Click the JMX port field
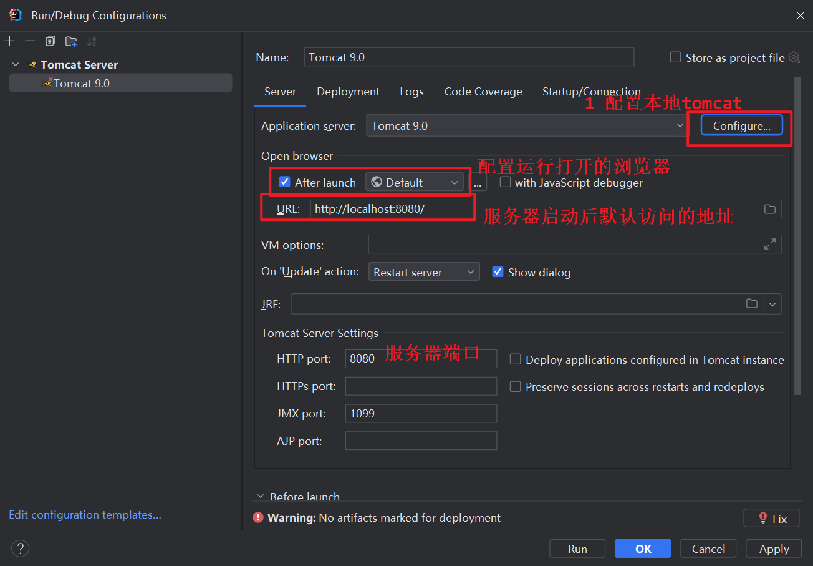The image size is (813, 566). (421, 413)
